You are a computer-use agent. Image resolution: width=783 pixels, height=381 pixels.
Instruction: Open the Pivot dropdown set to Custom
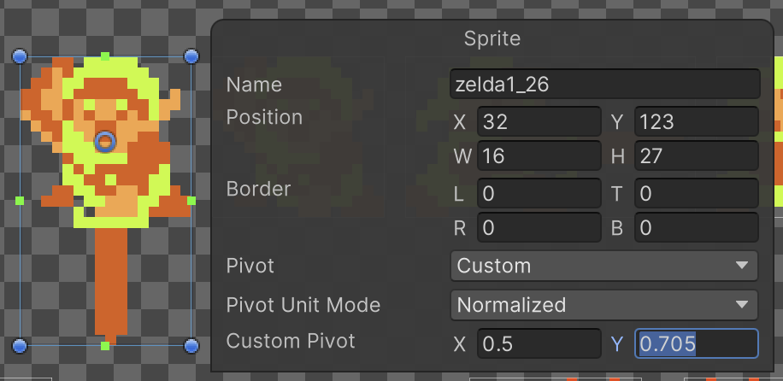[x=603, y=266]
